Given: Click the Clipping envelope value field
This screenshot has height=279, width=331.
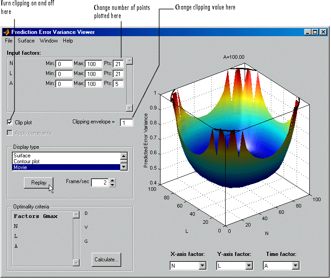Looking at the screenshot, I should pyautogui.click(x=127, y=123).
